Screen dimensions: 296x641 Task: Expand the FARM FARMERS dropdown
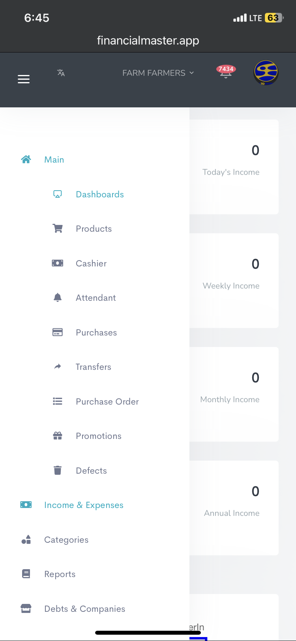click(158, 73)
